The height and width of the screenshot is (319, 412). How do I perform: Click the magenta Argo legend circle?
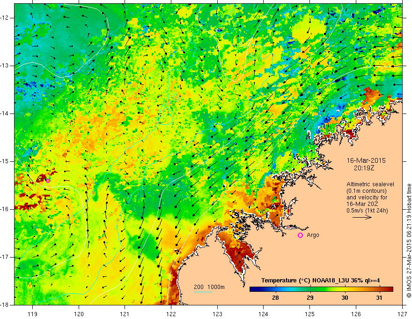(x=300, y=235)
